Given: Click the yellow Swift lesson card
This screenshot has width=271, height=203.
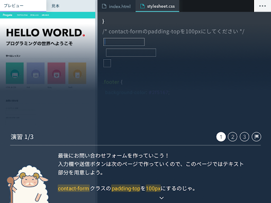Looking at the screenshot, I should click(77, 73).
